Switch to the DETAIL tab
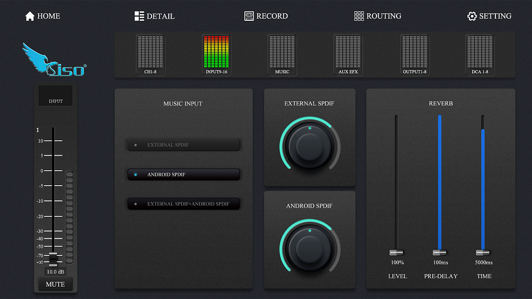Viewport: 532px width, 299px height. tap(155, 16)
